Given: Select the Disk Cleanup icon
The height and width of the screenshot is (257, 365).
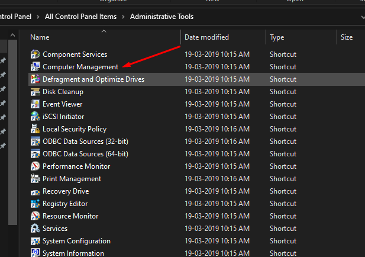Looking at the screenshot, I should click(x=35, y=92).
